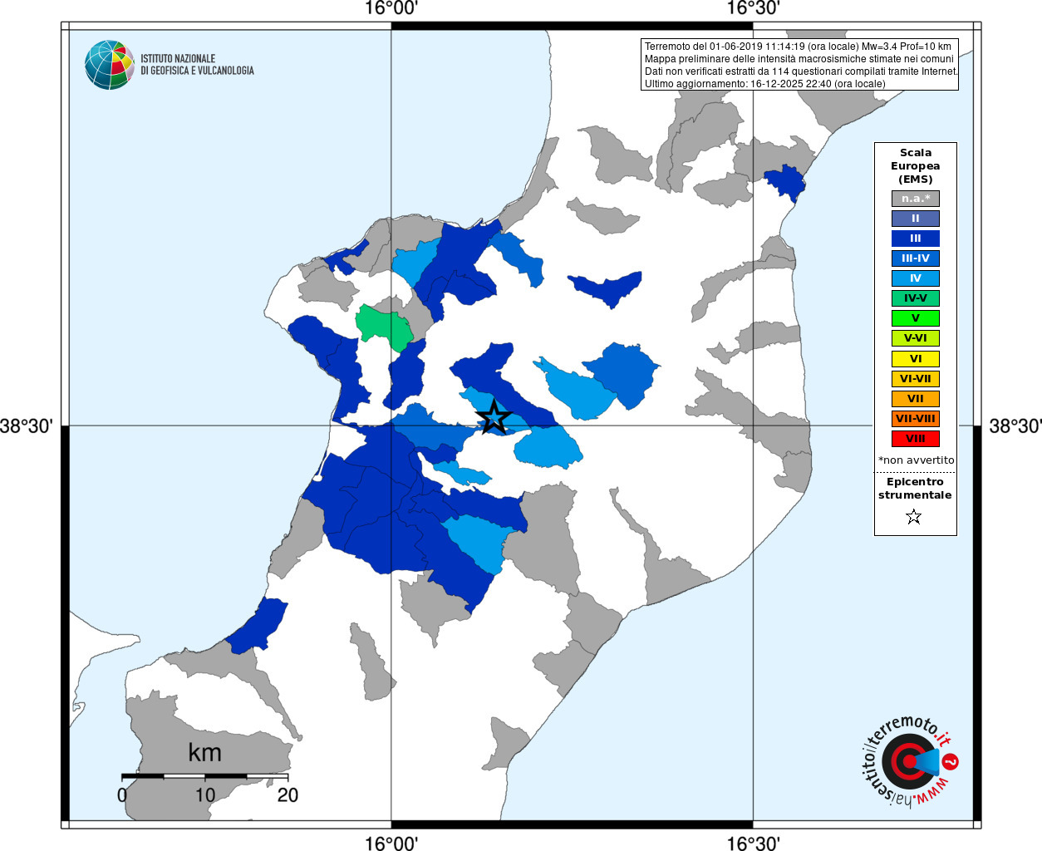Click the '*non avvertito' legend note

pos(916,460)
